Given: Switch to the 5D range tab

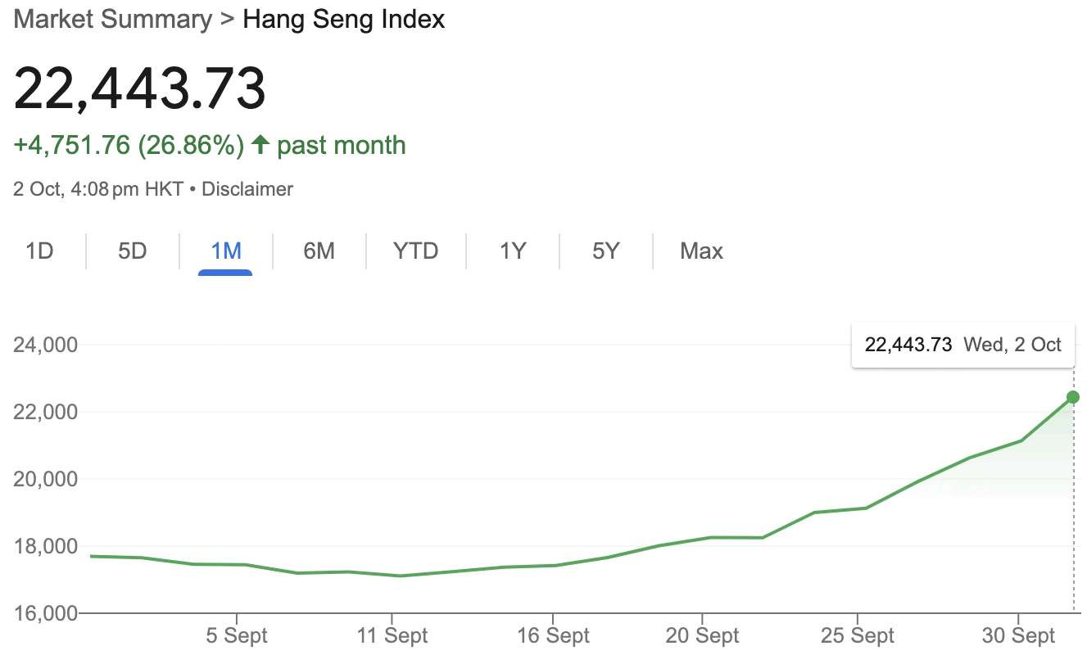Looking at the screenshot, I should pyautogui.click(x=132, y=251).
